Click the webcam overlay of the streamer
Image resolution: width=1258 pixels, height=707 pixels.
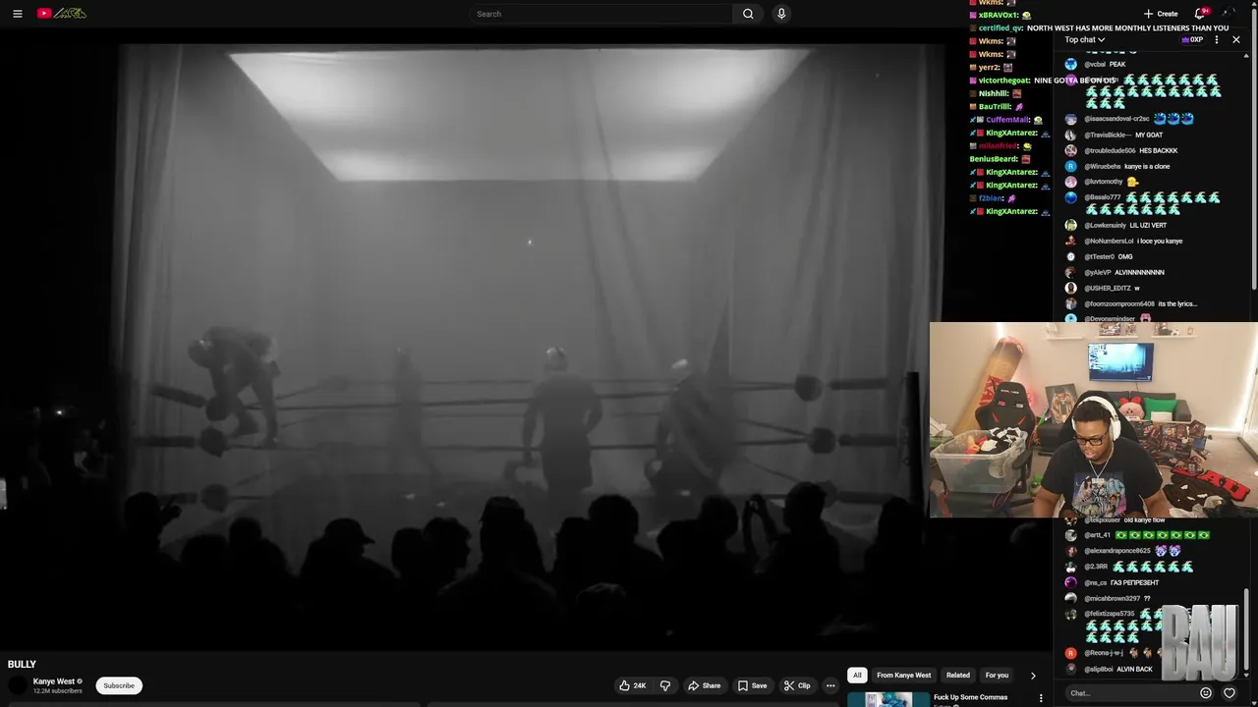(x=1094, y=419)
